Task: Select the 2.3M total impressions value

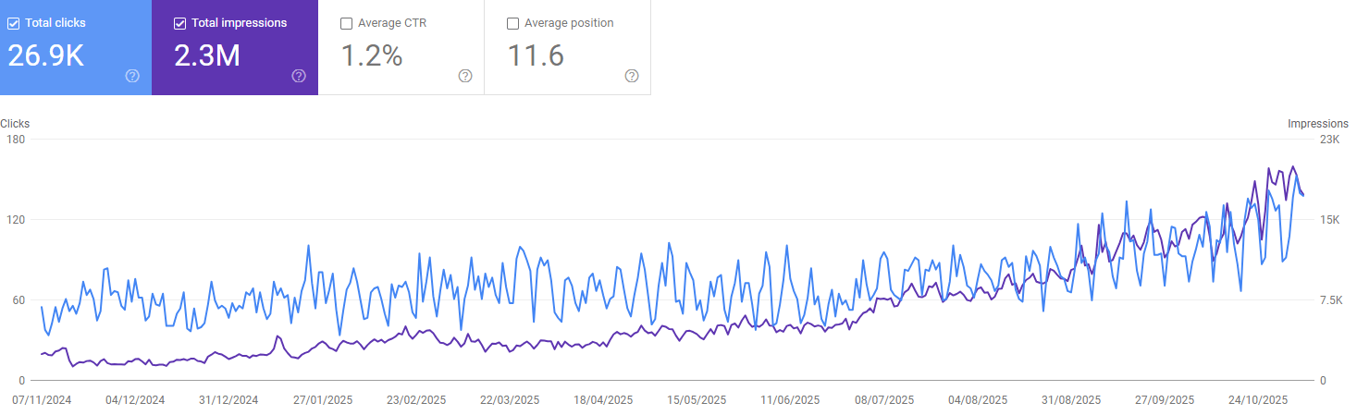Action: tap(207, 56)
